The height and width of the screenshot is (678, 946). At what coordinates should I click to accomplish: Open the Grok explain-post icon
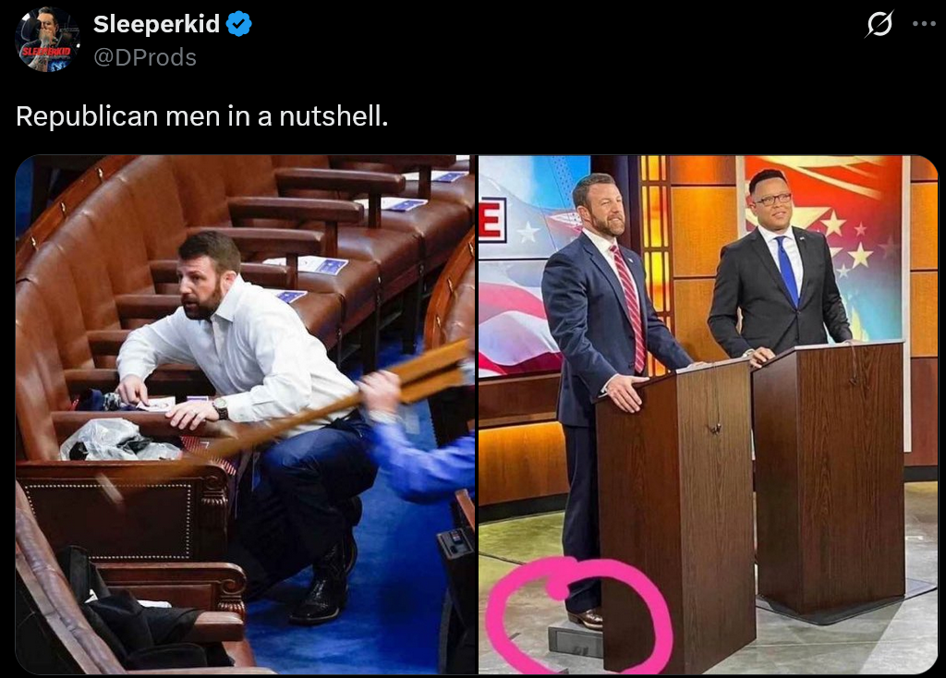point(879,24)
